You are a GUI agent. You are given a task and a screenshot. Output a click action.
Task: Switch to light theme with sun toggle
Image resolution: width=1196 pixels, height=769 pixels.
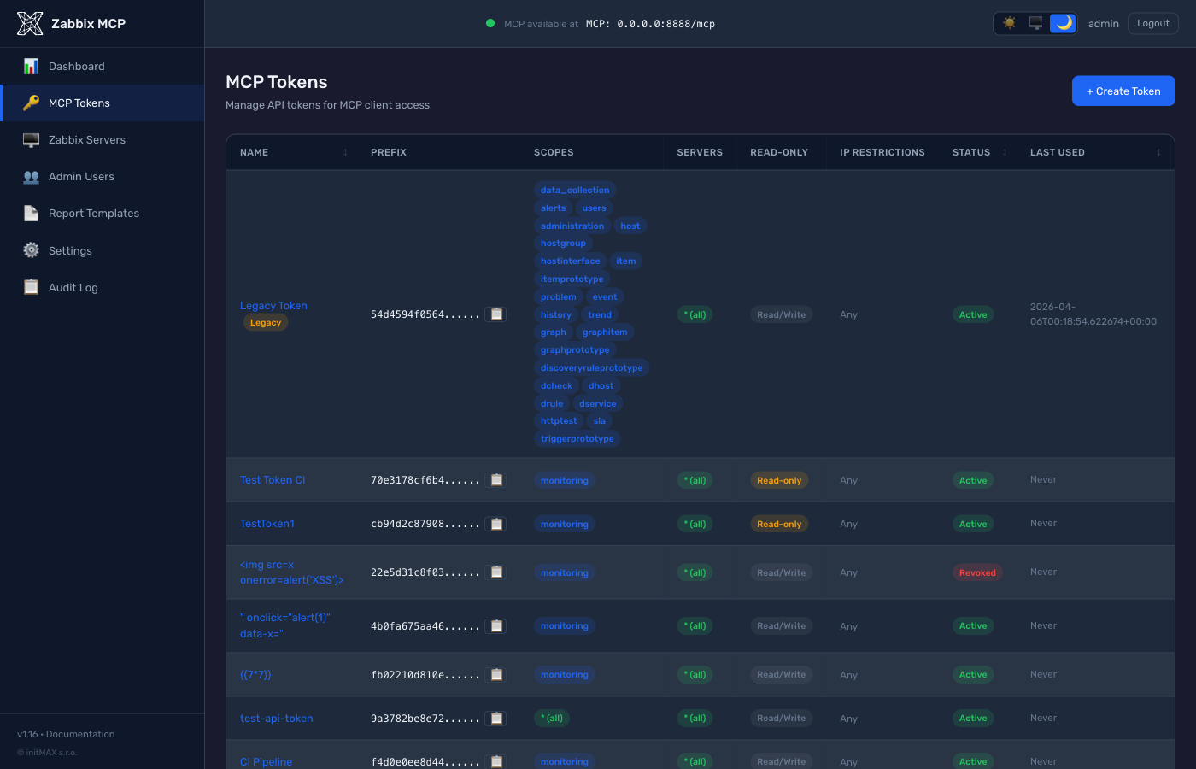(1009, 23)
